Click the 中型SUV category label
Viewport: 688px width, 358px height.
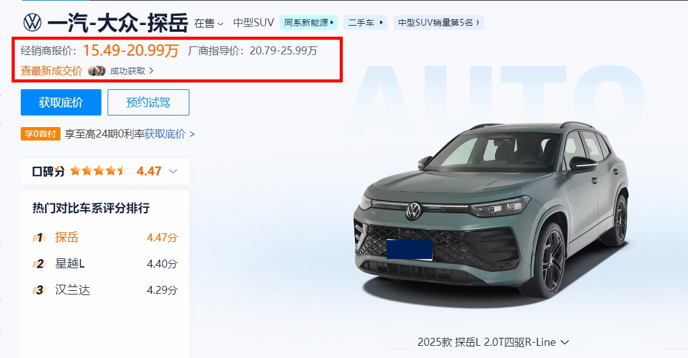pos(254,23)
